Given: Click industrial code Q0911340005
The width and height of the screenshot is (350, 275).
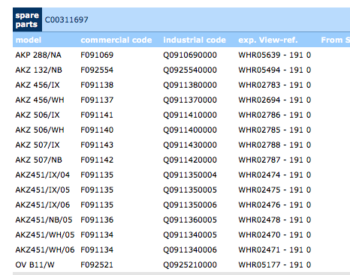Looking at the screenshot, I should [x=190, y=235].
